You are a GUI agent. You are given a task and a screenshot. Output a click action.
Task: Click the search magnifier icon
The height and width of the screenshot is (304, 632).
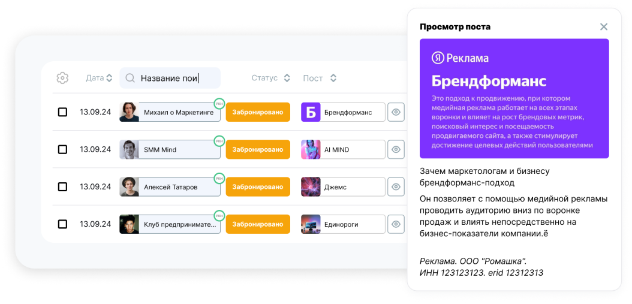tap(130, 78)
